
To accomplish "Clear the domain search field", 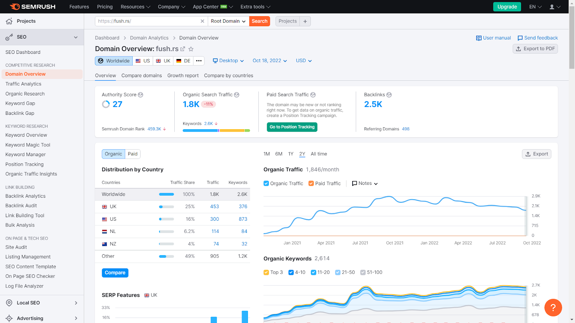I will [202, 21].
